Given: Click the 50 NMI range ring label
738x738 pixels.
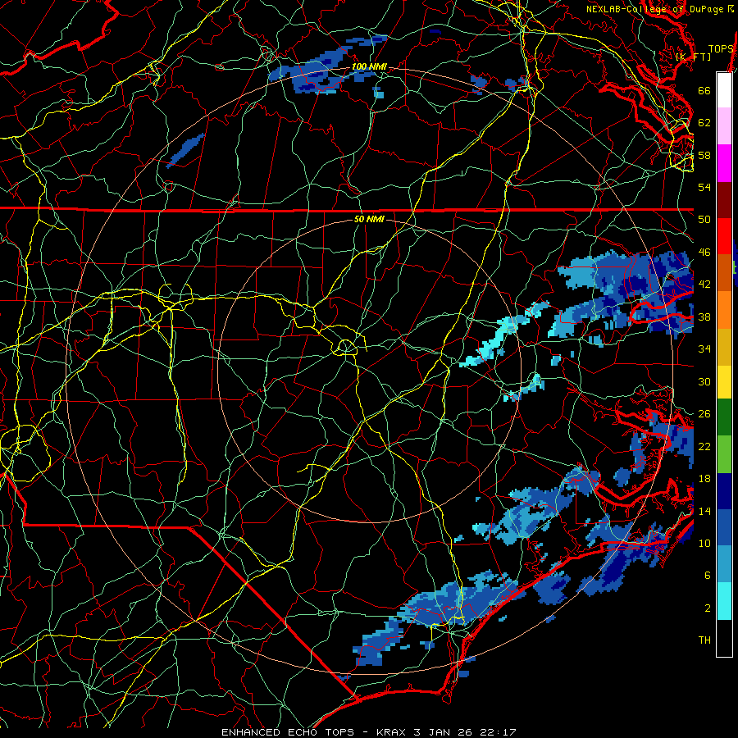Looking at the screenshot, I should pos(369,219).
